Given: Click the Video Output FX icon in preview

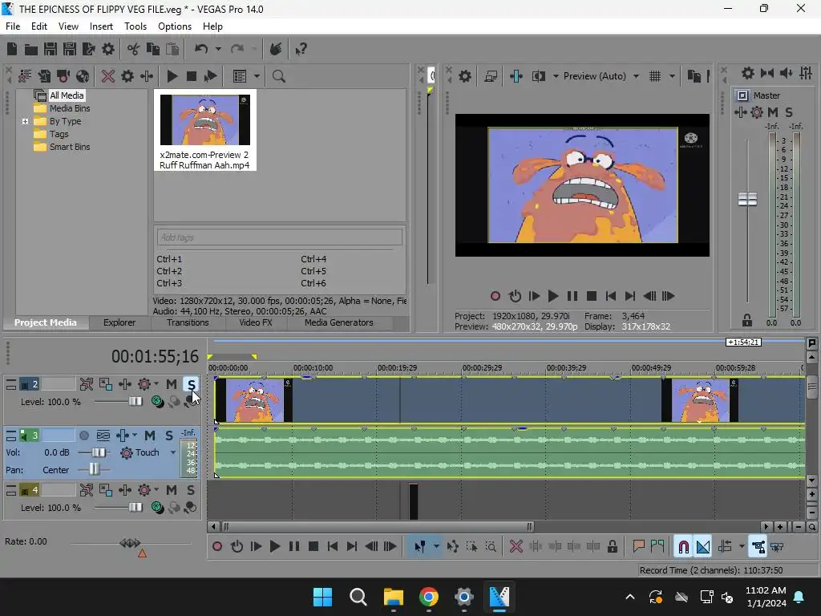Looking at the screenshot, I should click(516, 76).
